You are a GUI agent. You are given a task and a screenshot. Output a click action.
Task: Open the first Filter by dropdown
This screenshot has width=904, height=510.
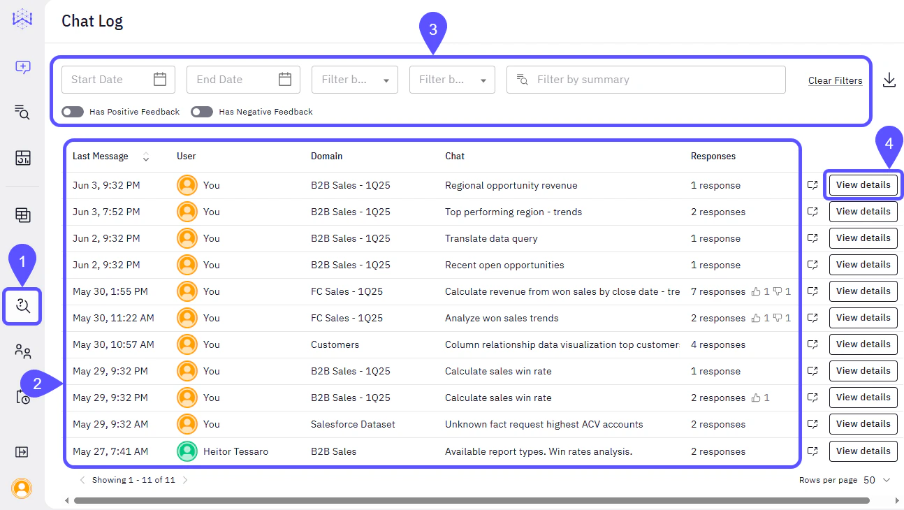pyautogui.click(x=354, y=79)
